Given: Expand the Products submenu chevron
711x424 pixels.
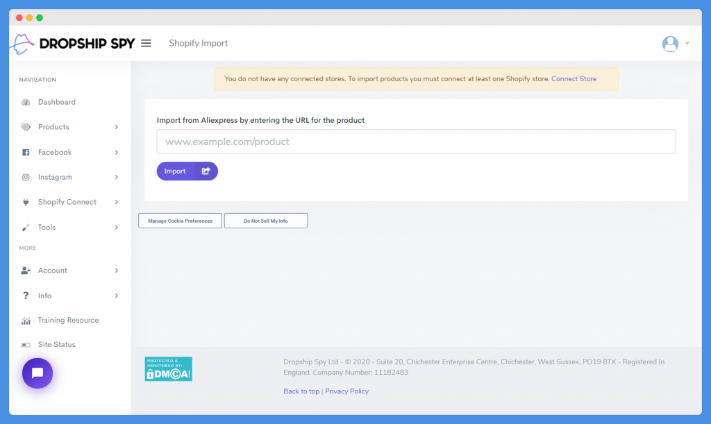Looking at the screenshot, I should [117, 127].
